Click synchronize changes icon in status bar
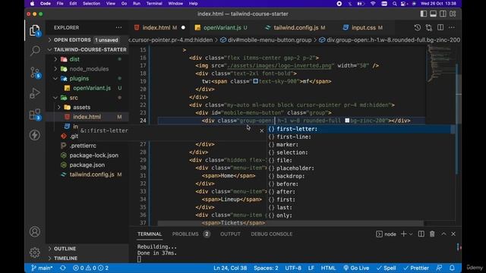The height and width of the screenshot is (273, 486). coord(63,268)
